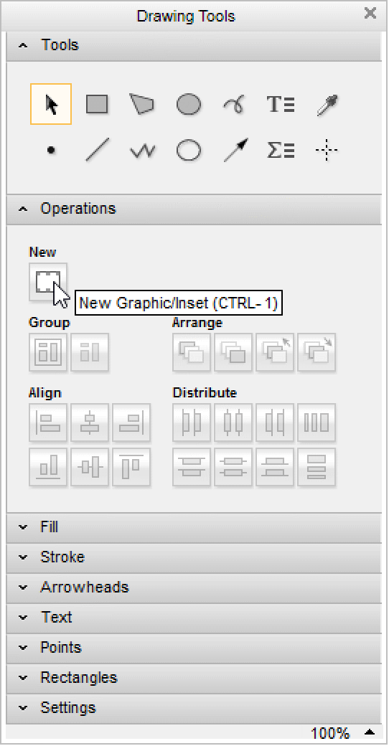Viewport: 389px width, 746px height.
Task: Select the straight Line tool
Action: click(97, 150)
